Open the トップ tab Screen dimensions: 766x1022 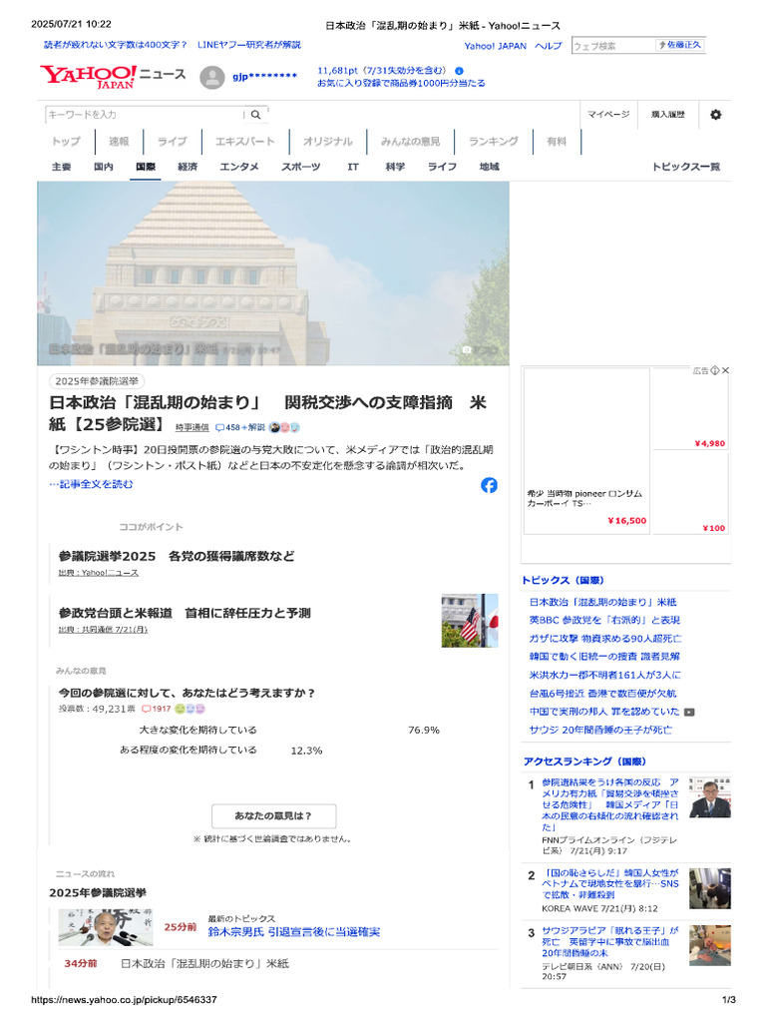pos(66,142)
